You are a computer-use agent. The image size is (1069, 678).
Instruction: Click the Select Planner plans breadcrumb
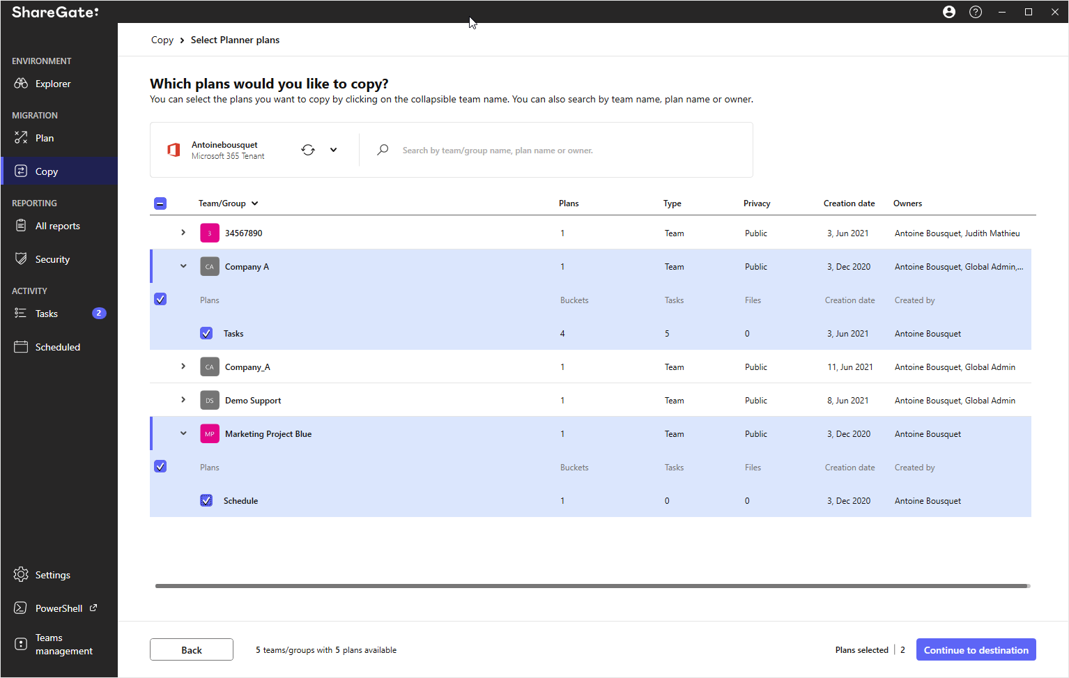pyautogui.click(x=235, y=40)
